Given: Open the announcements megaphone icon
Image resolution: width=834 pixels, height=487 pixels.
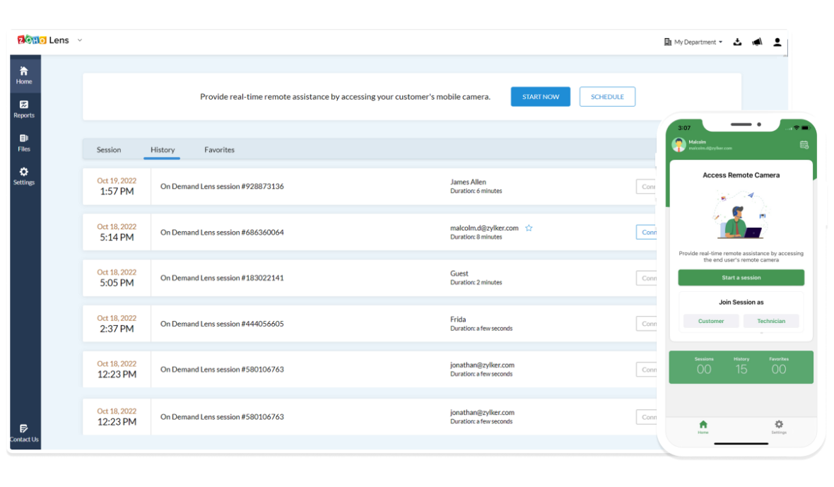Looking at the screenshot, I should [757, 42].
